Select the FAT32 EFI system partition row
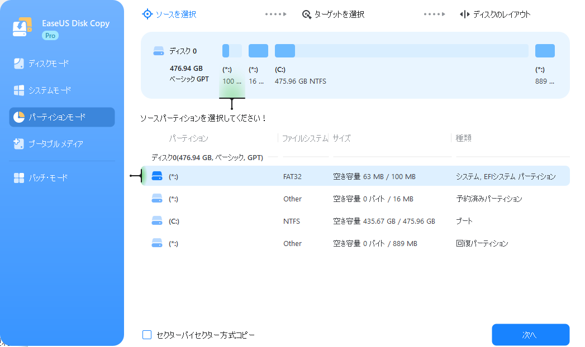 (355, 176)
